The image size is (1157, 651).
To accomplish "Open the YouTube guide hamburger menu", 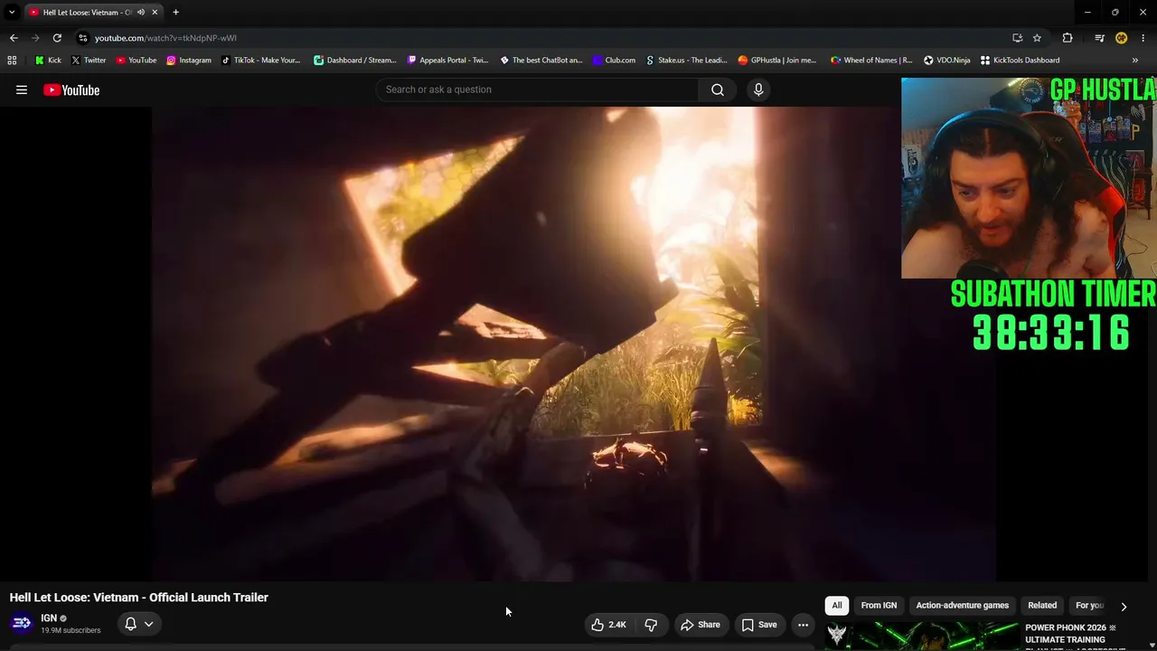I will [22, 90].
